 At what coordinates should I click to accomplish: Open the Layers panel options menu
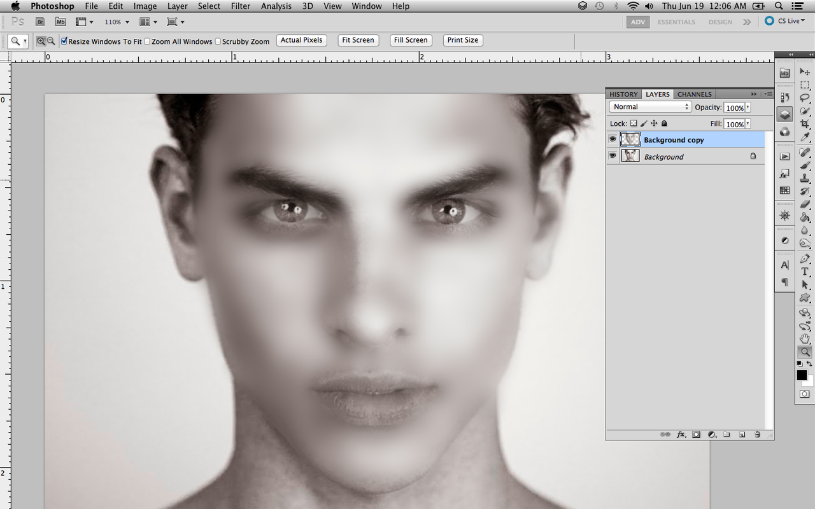click(769, 94)
